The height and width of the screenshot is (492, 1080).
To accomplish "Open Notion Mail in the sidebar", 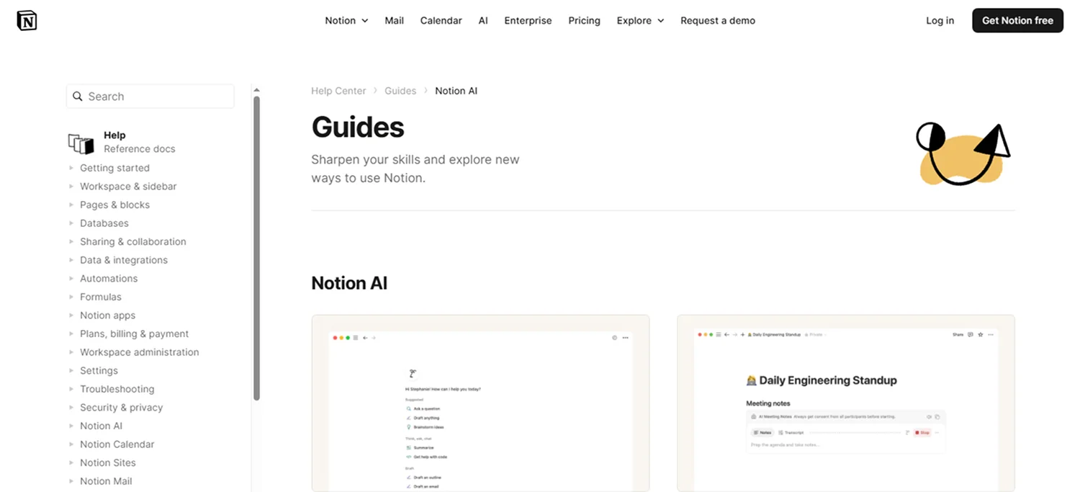I will [106, 481].
